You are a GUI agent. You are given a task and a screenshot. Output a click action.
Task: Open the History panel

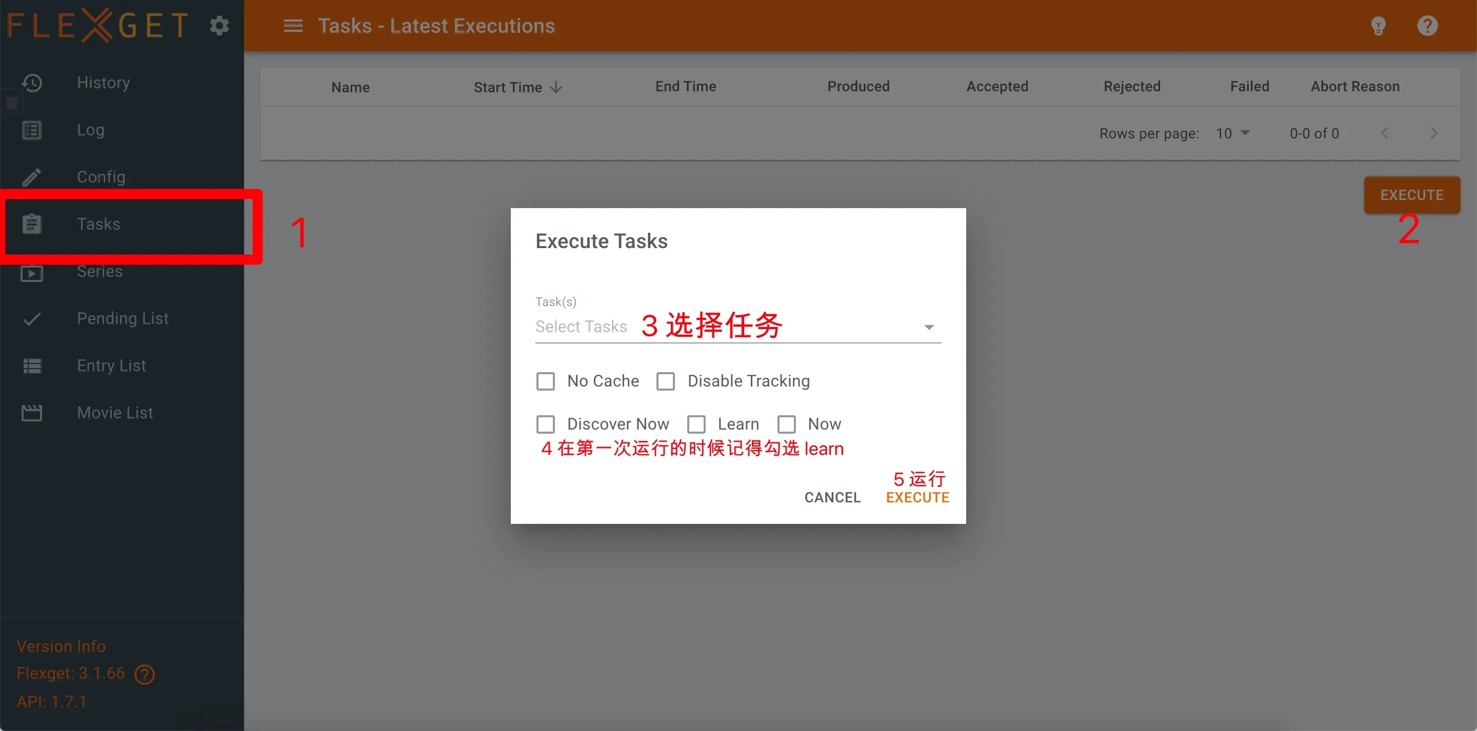[103, 82]
